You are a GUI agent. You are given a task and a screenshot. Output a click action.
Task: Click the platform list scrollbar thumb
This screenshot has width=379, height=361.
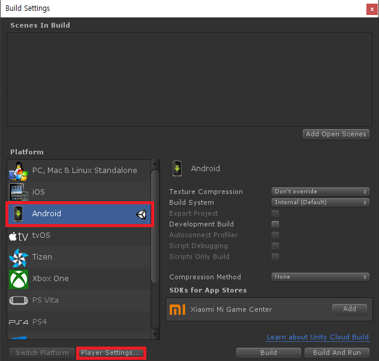coord(155,226)
